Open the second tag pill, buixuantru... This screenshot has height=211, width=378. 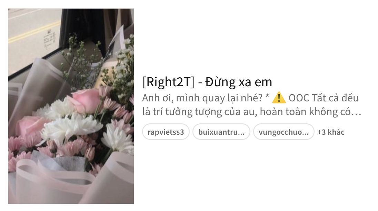221,132
